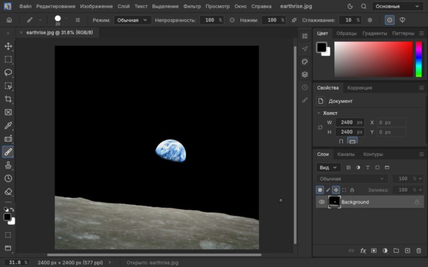Select the Lasso tool
Viewport: 428px width, 267px height.
tap(8, 72)
